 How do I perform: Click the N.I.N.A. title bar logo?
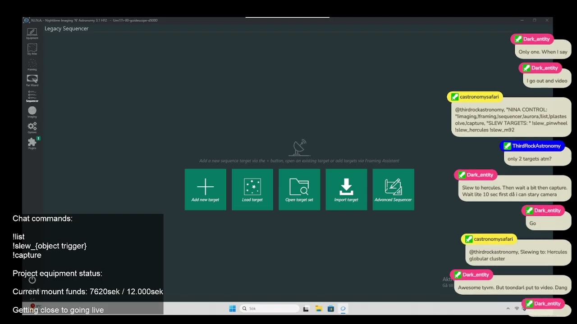click(27, 20)
